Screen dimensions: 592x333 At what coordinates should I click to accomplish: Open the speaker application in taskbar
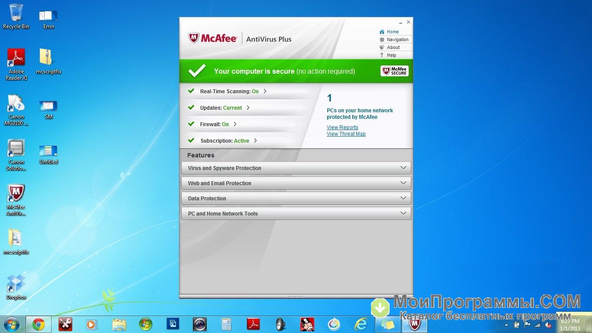coord(280,324)
